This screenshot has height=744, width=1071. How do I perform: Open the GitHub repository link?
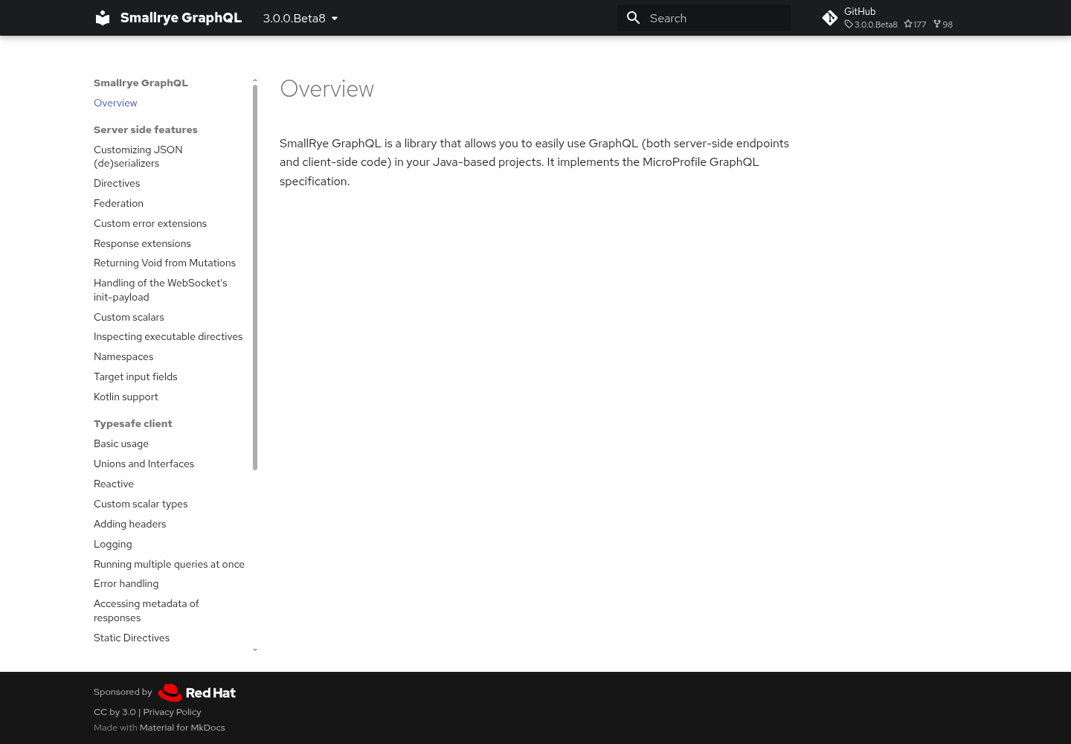coord(888,18)
